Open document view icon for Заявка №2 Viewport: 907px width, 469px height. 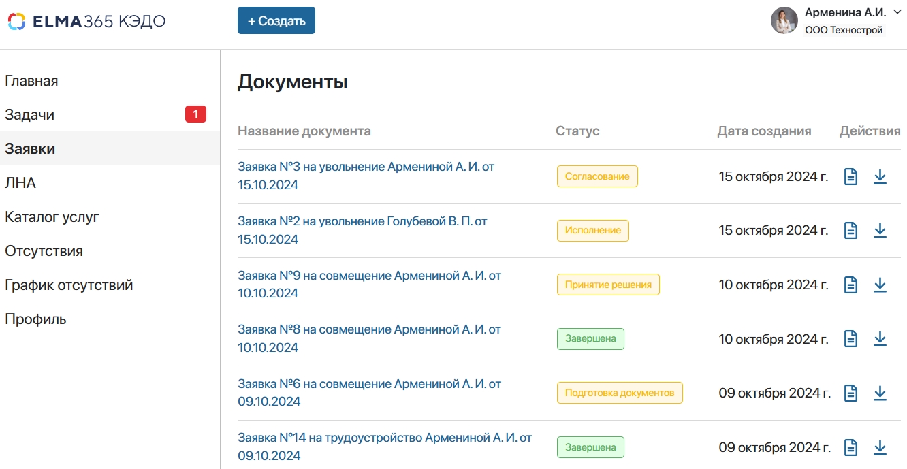click(x=850, y=231)
